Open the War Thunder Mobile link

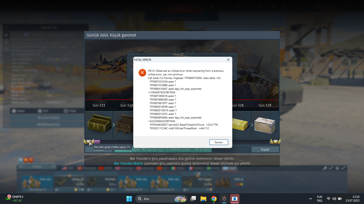(x=128, y=163)
